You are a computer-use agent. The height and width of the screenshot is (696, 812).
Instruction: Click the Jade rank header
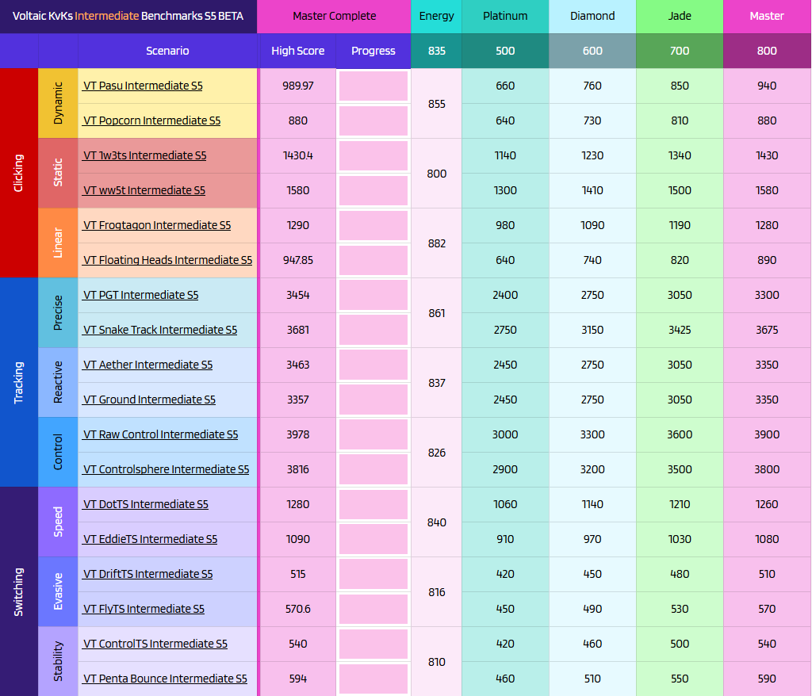click(679, 16)
